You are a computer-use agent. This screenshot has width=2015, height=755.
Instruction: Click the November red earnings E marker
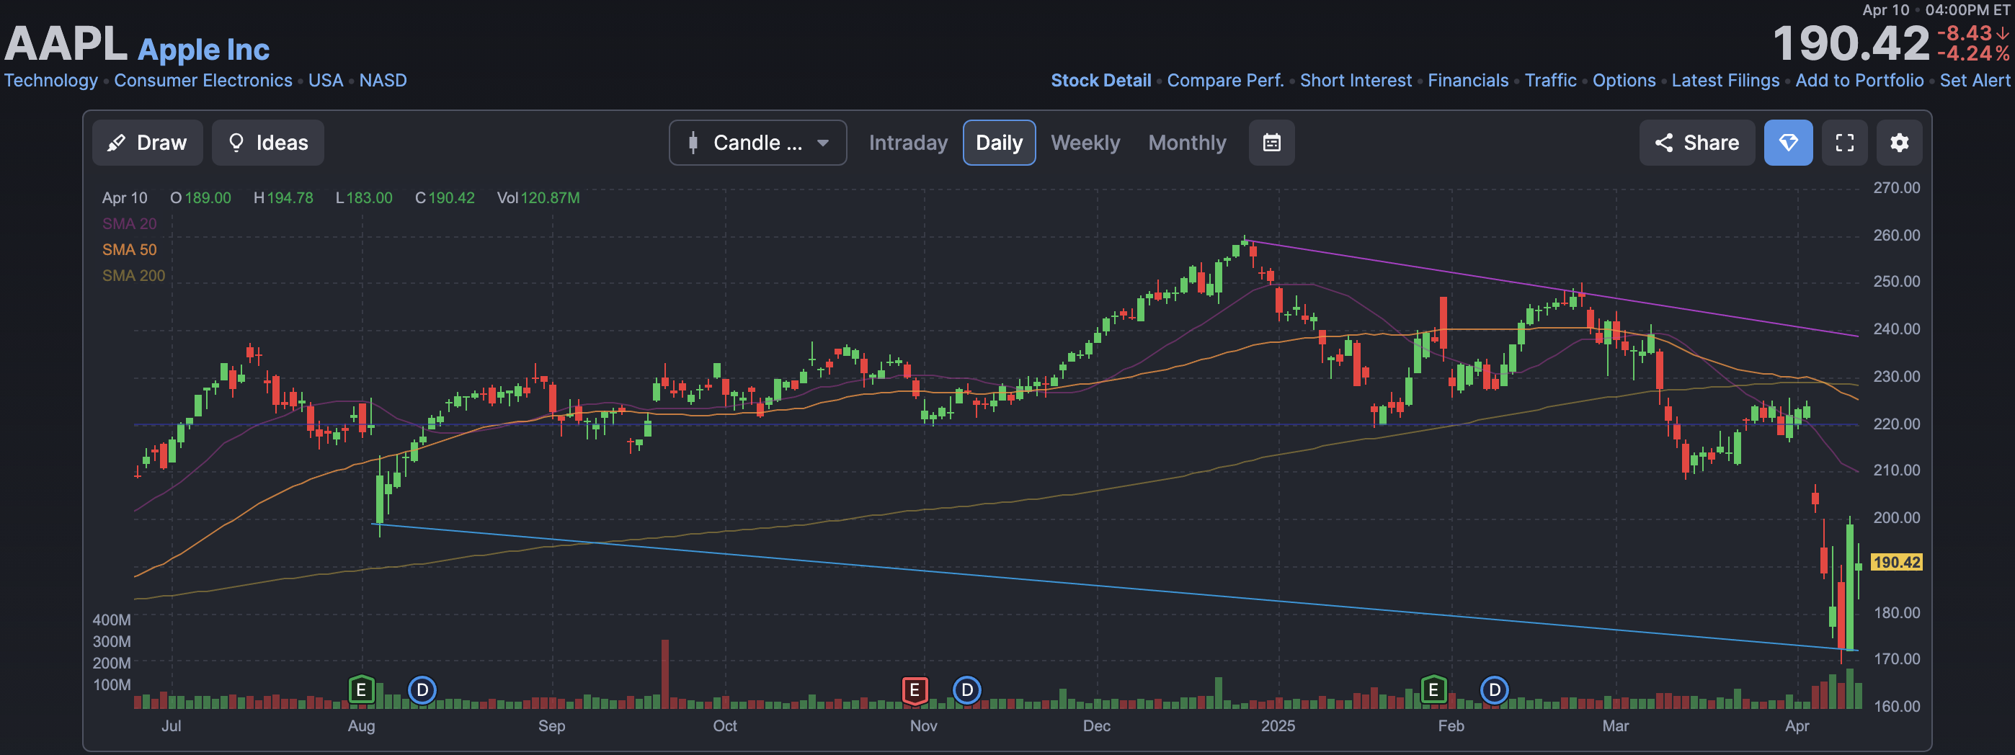click(915, 689)
